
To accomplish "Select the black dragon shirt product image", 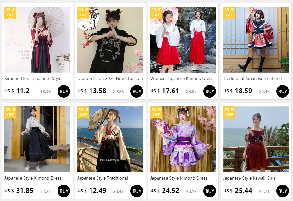I will (110, 40).
